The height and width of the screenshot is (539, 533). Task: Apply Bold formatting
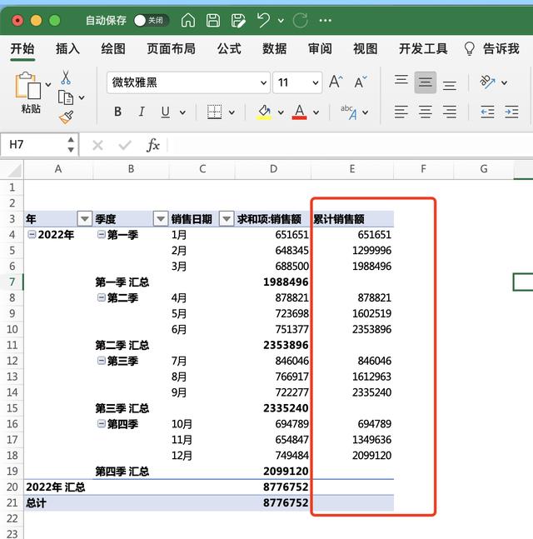tap(117, 112)
